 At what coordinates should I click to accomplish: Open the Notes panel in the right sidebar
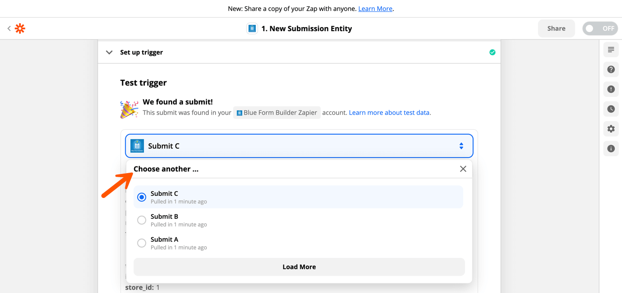coord(610,49)
